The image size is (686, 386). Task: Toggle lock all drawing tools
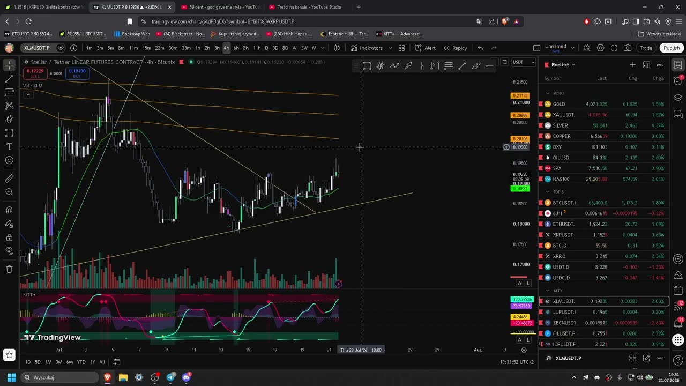tap(9, 237)
